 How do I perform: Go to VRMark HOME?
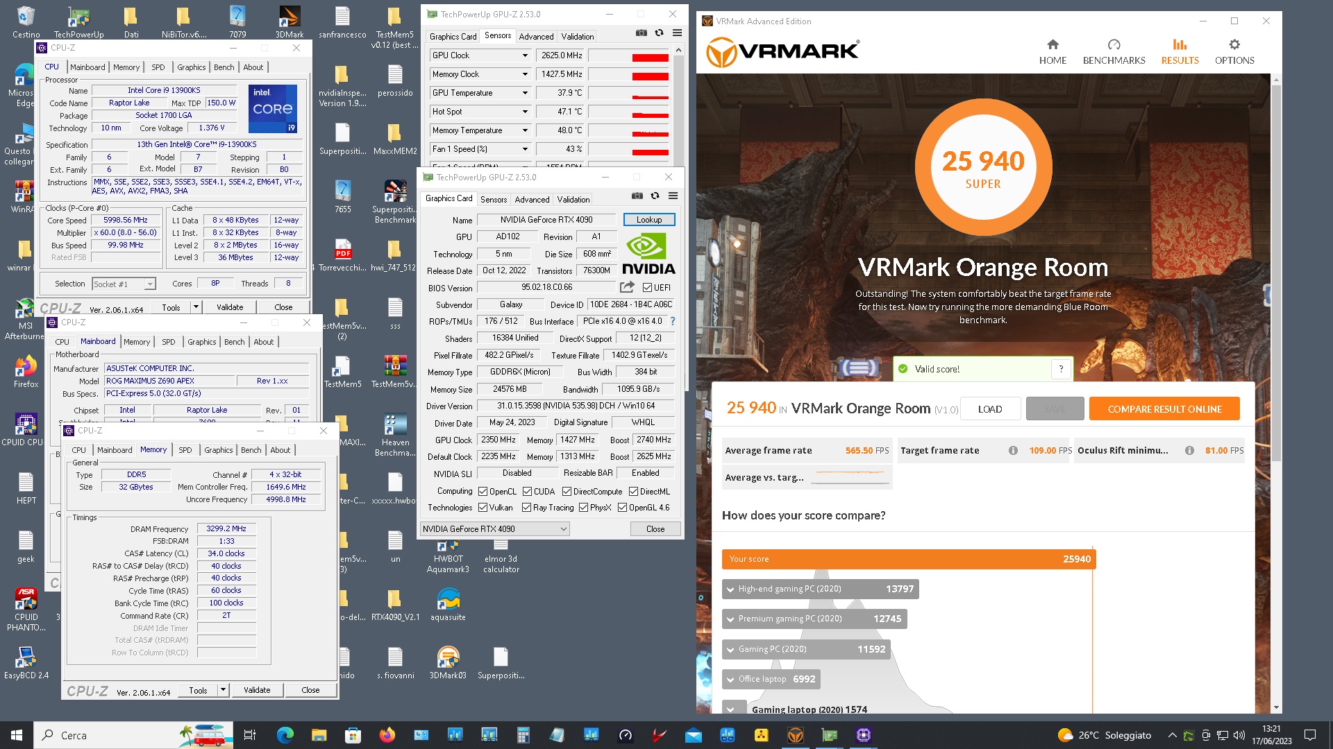tap(1053, 52)
